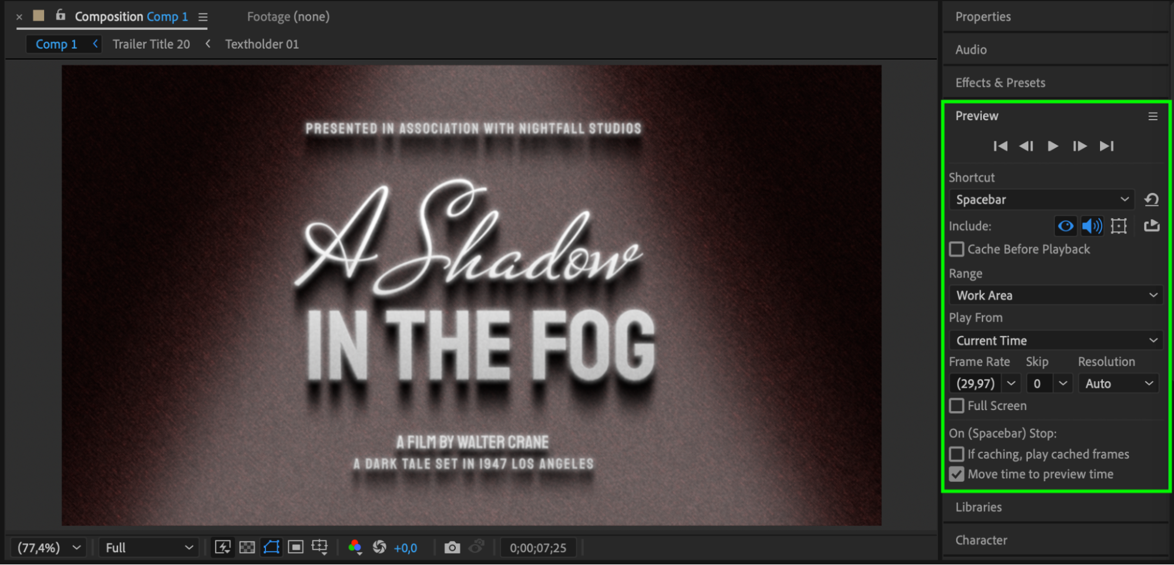1174x565 pixels.
Task: Open channel and color management settings
Action: [x=355, y=547]
